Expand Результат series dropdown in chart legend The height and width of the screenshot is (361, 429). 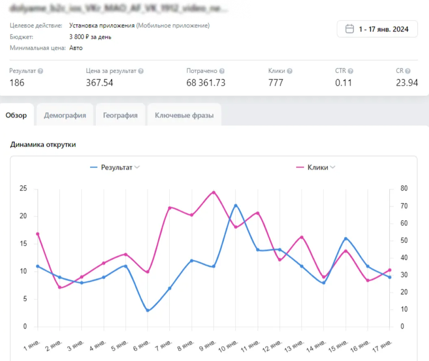point(137,167)
